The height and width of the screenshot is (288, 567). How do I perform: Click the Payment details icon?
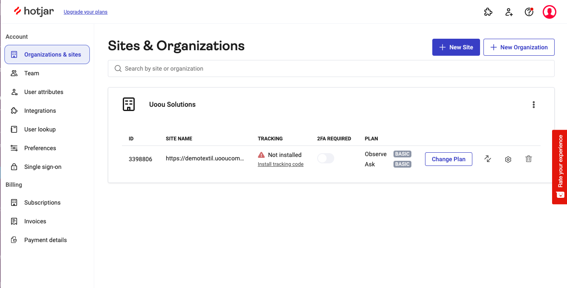pos(14,240)
